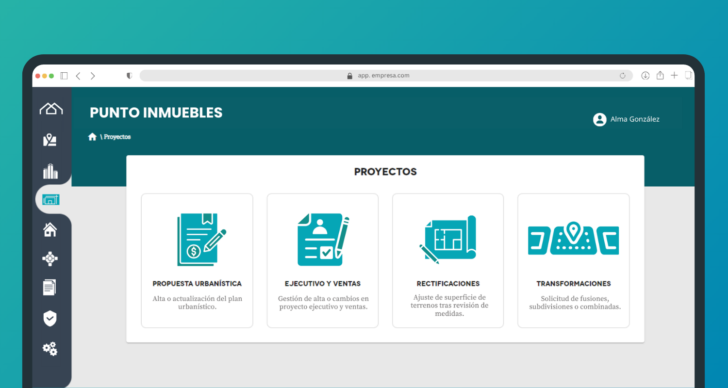
Task: Click the Proyectos breadcrumb link
Action: [117, 137]
